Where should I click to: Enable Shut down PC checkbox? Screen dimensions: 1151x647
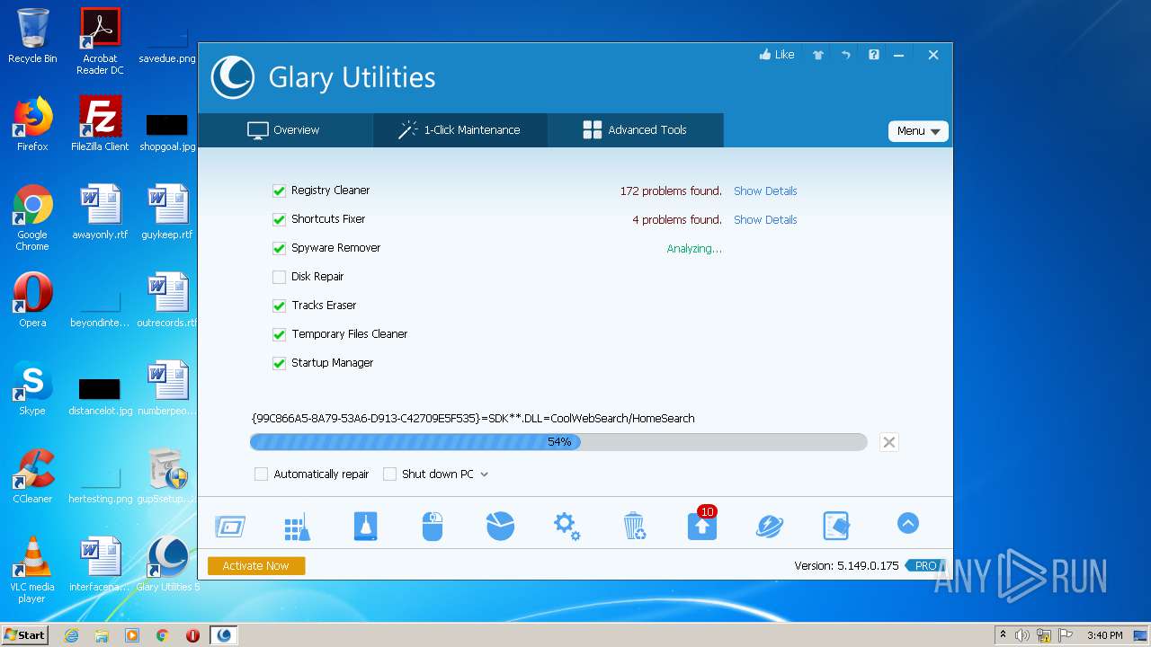point(389,474)
